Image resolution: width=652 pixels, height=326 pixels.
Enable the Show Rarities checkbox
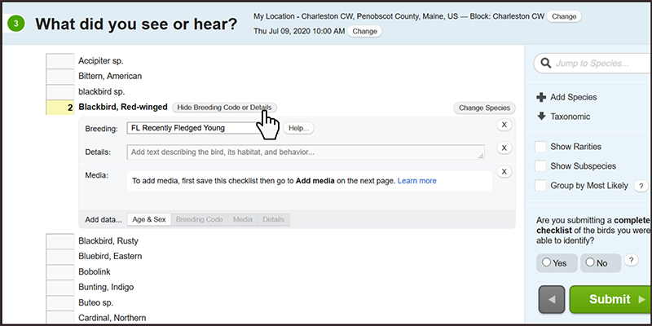coord(540,147)
